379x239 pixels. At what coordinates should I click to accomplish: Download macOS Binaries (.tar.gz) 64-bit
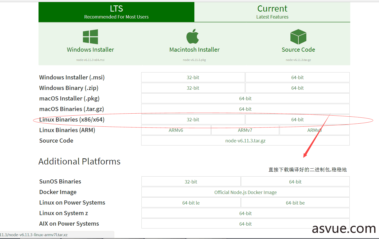pyautogui.click(x=245, y=109)
